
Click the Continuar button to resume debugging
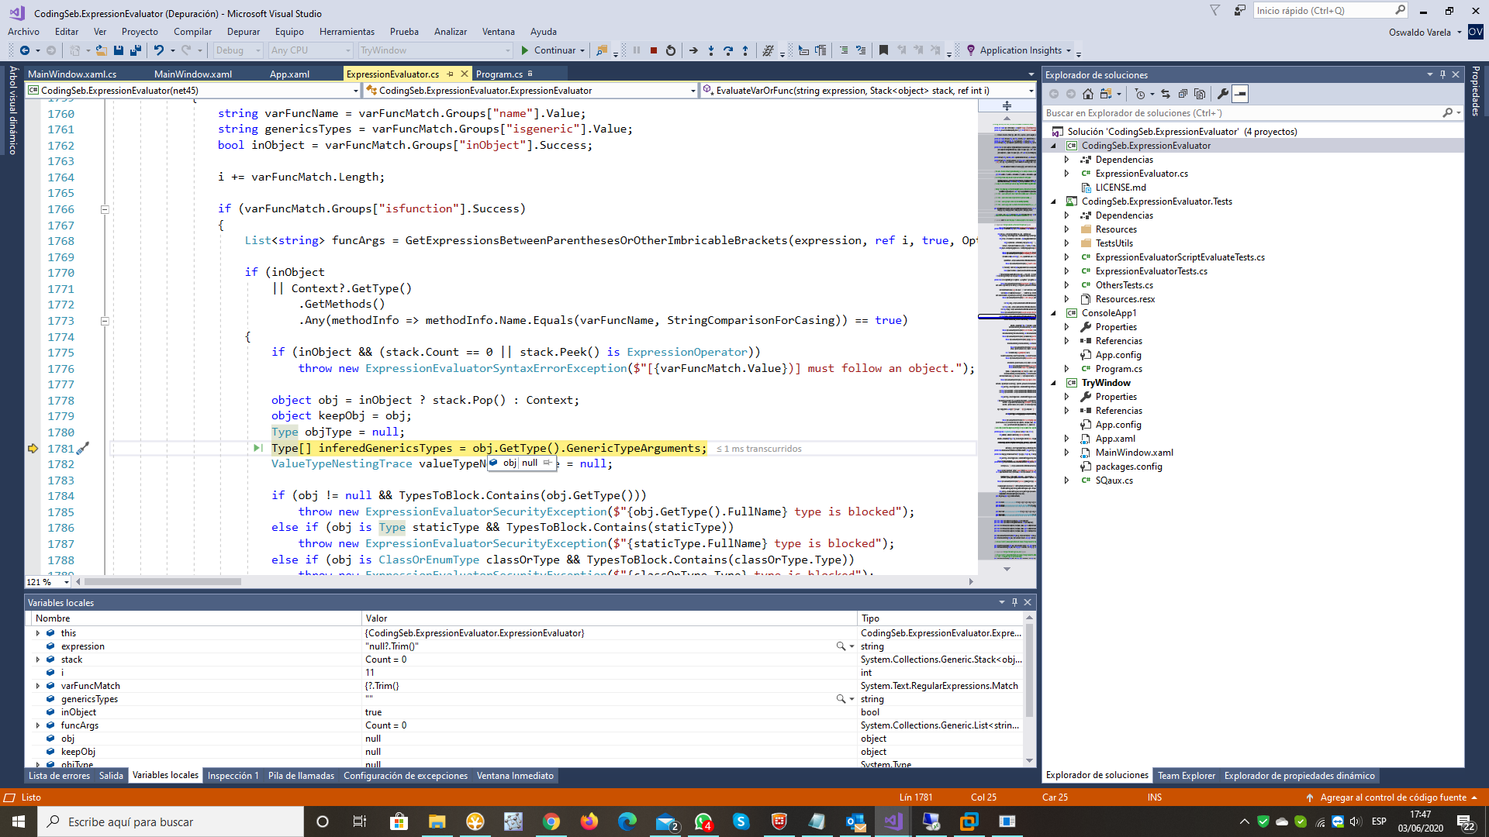pyautogui.click(x=552, y=50)
